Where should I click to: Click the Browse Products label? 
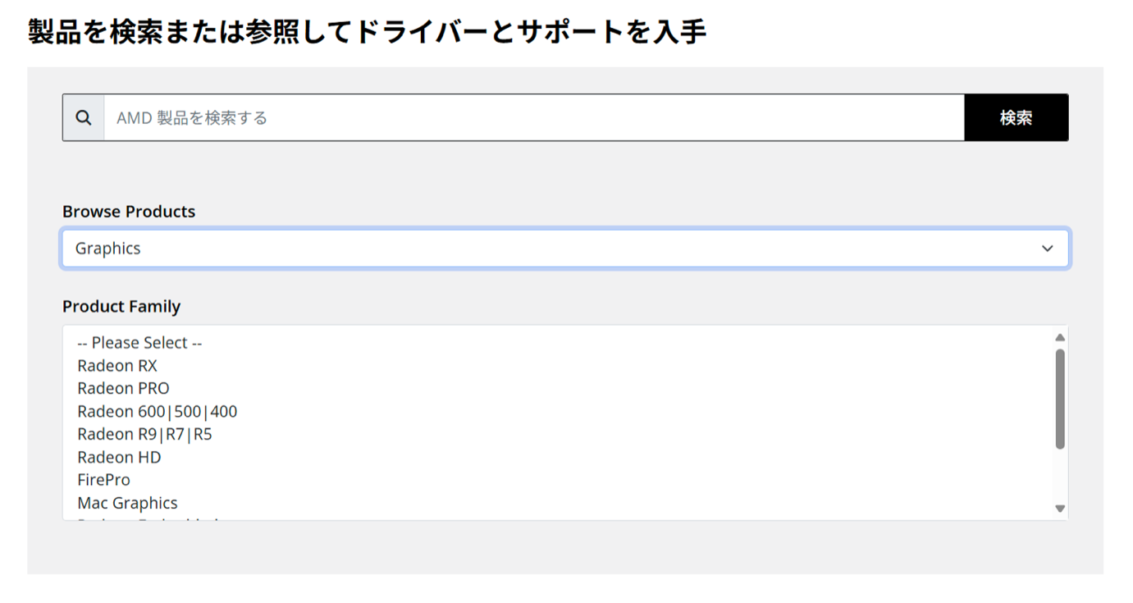(x=129, y=212)
